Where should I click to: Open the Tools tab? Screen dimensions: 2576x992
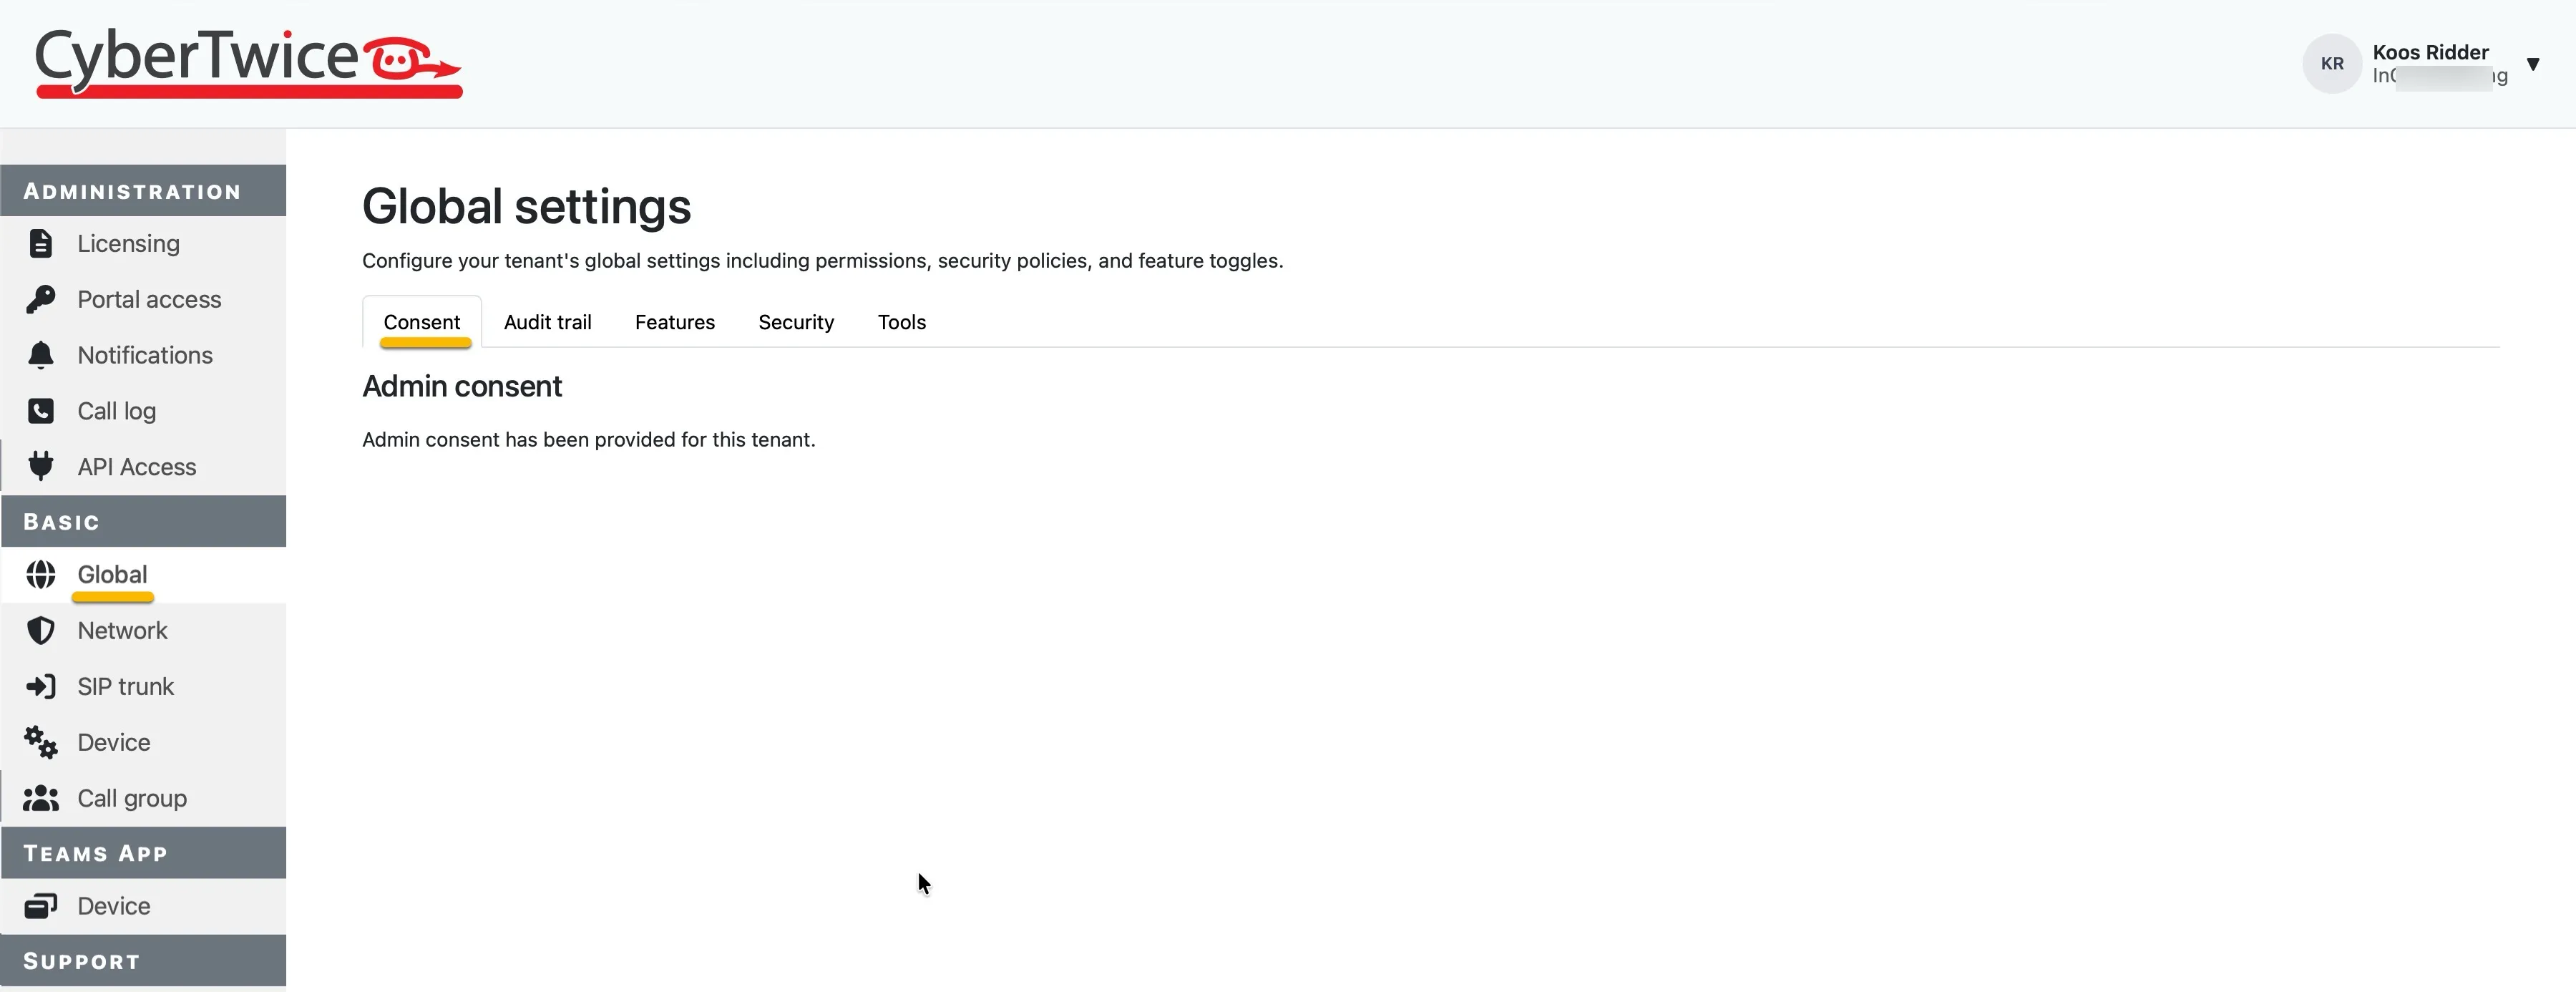click(902, 322)
